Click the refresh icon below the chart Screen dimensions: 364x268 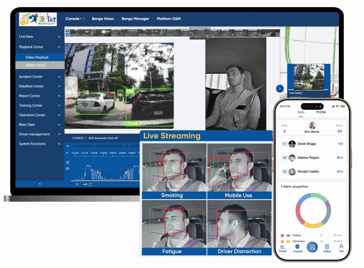coord(90,184)
